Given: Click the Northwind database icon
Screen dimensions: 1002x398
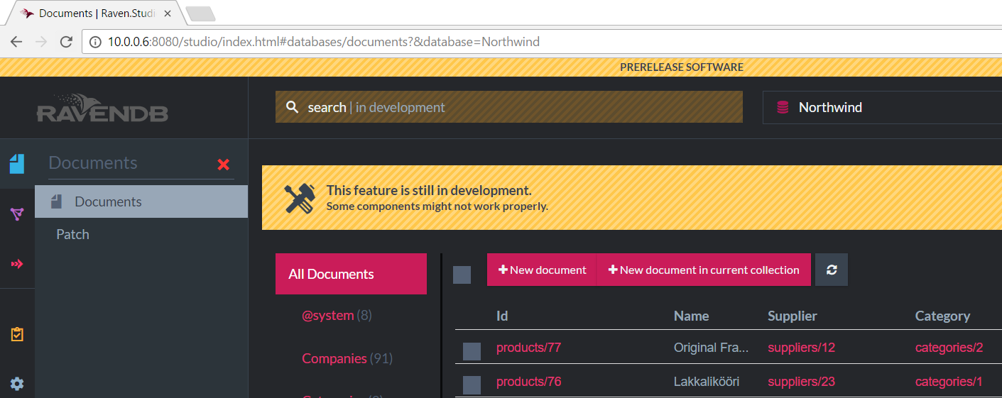Looking at the screenshot, I should pos(783,107).
